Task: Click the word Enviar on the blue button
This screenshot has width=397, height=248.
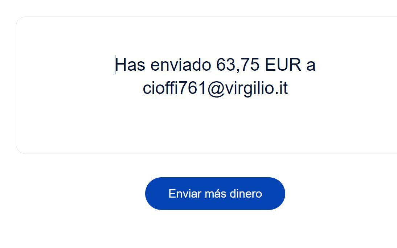Action: pos(185,194)
